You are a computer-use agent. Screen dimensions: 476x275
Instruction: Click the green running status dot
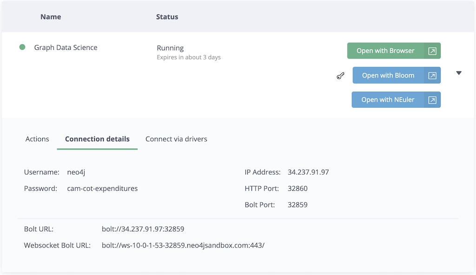[x=22, y=47]
